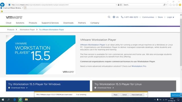This screenshot has width=182, height=102.
Task: Click the scrollbar up arrow
Action: 181,15
